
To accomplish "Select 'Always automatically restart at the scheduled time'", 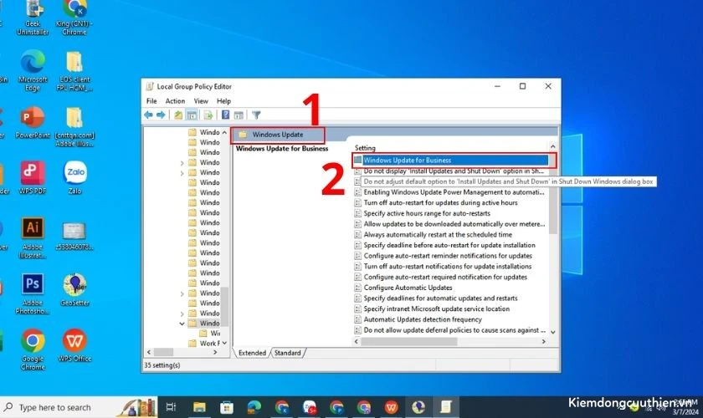I will 434,235.
